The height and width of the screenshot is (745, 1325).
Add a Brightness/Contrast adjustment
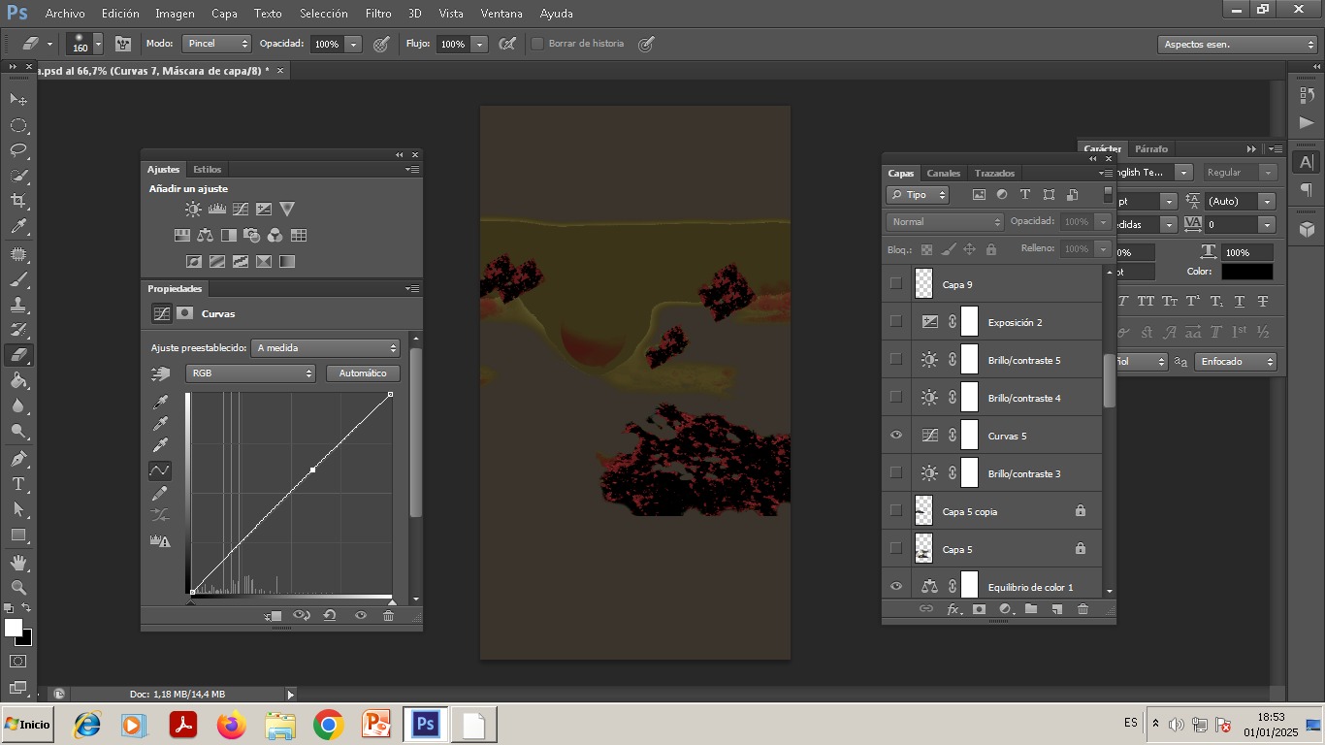tap(193, 209)
